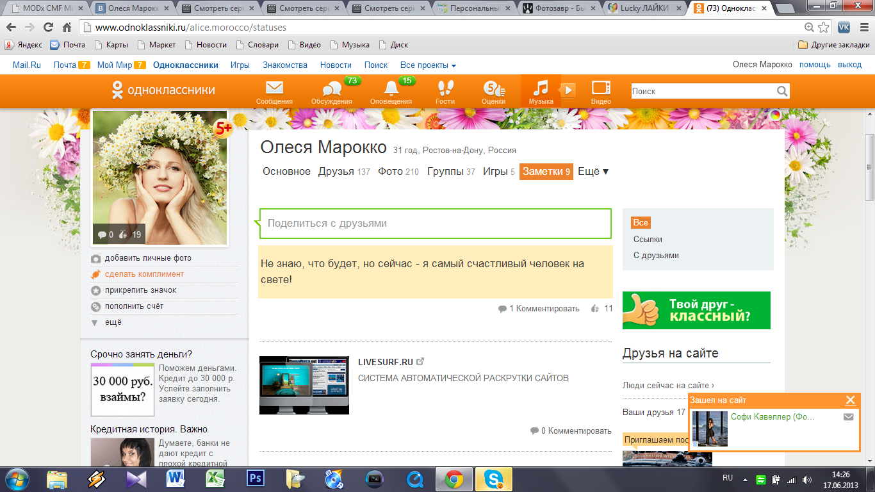Click the Одноклассники logo

tap(163, 90)
